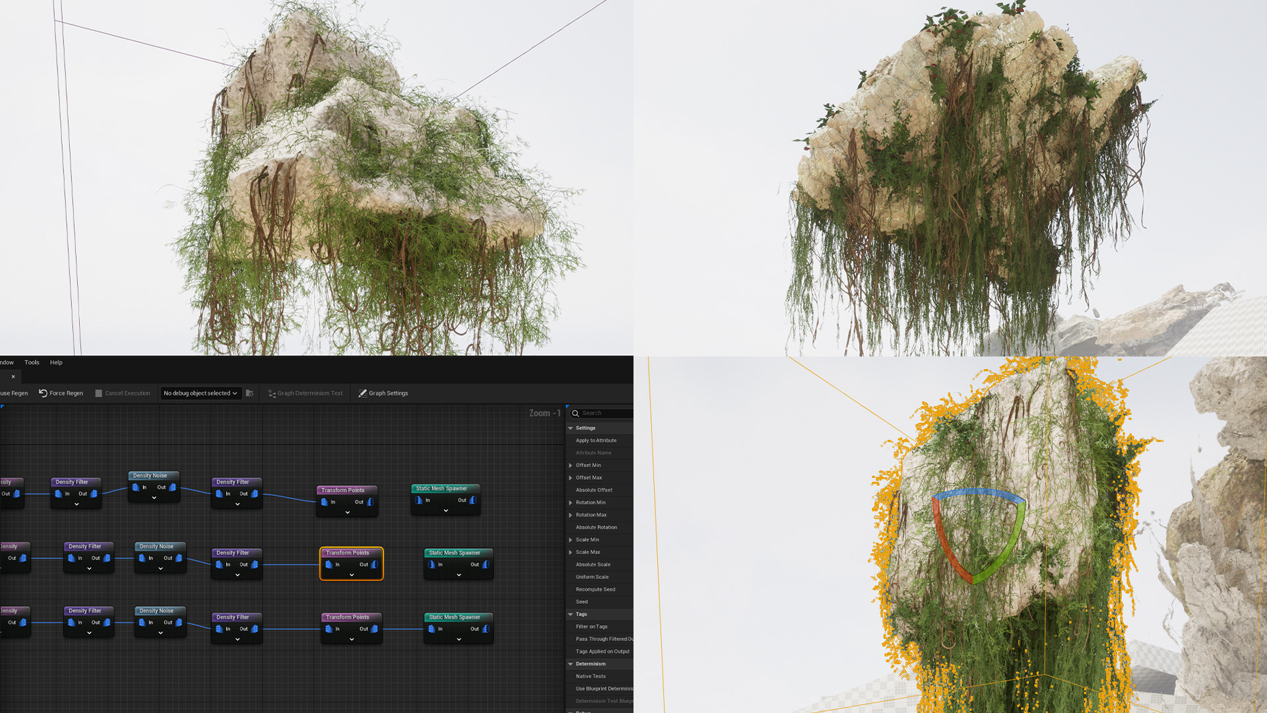
Task: Close the graph editor tab
Action: click(x=13, y=377)
